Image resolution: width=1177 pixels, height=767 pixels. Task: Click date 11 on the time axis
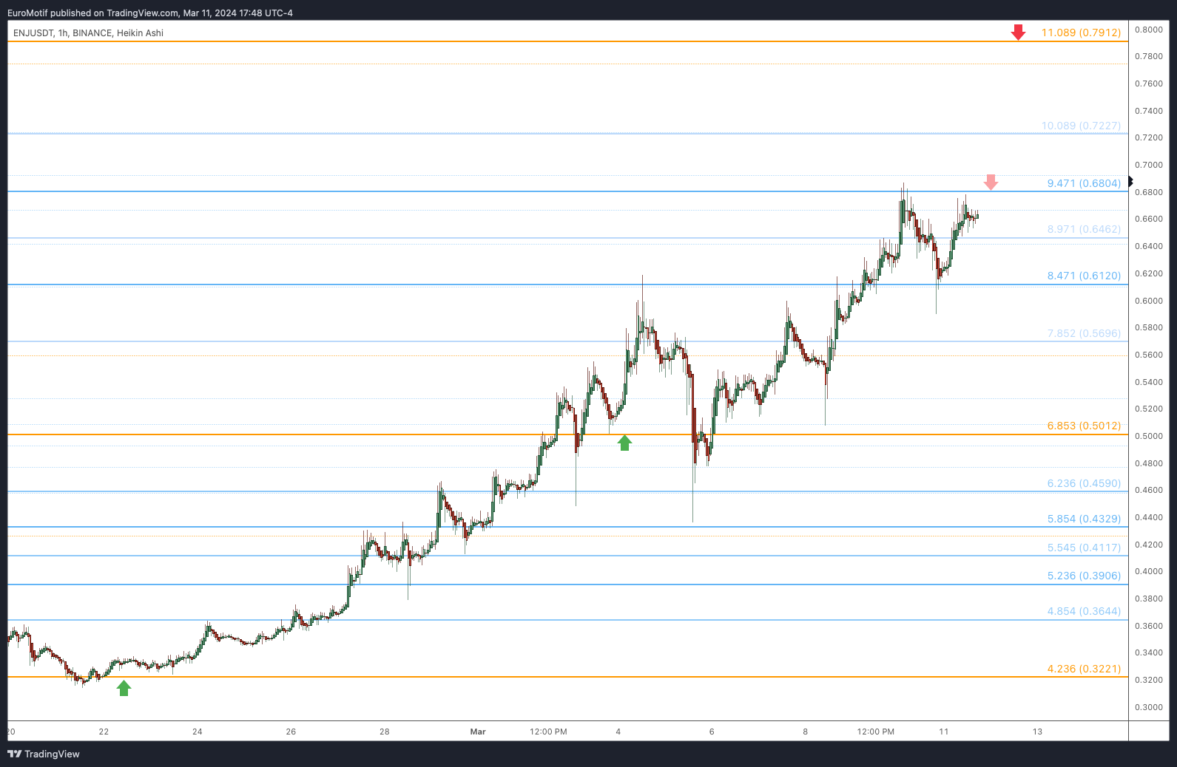tap(944, 732)
